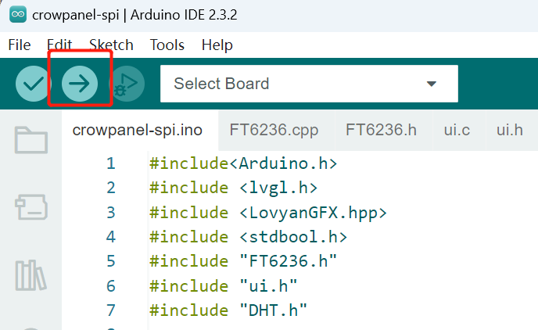Open the Sketch menu
The width and height of the screenshot is (538, 330).
(x=111, y=45)
